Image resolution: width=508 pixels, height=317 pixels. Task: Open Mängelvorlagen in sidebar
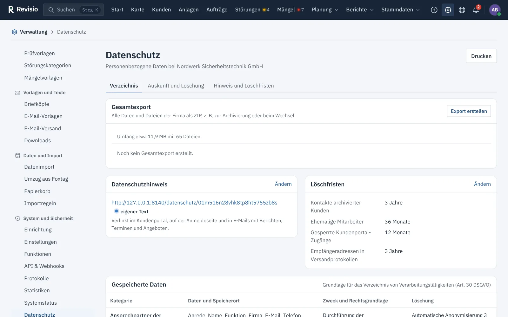(x=43, y=78)
